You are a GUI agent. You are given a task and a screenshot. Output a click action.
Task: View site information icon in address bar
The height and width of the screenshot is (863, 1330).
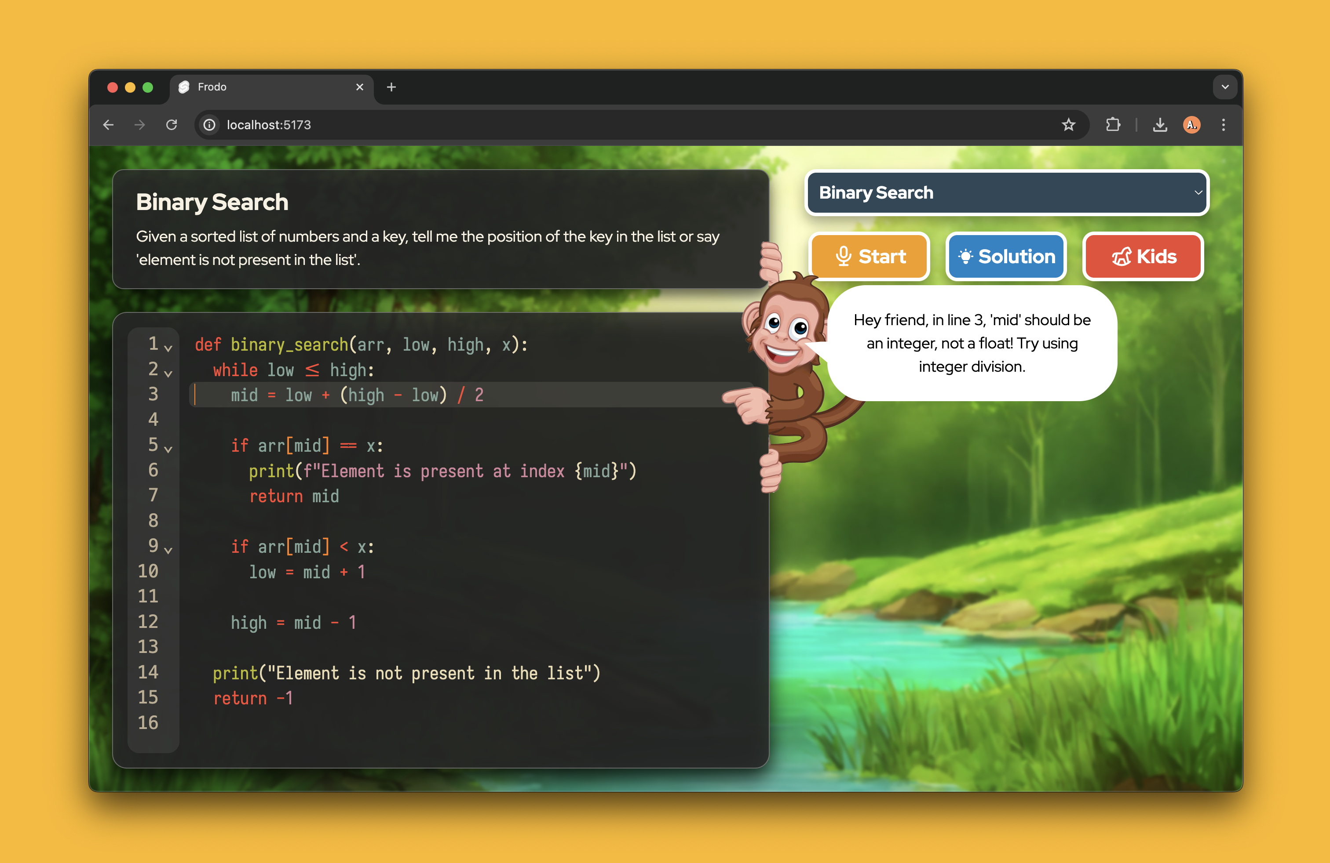[209, 125]
